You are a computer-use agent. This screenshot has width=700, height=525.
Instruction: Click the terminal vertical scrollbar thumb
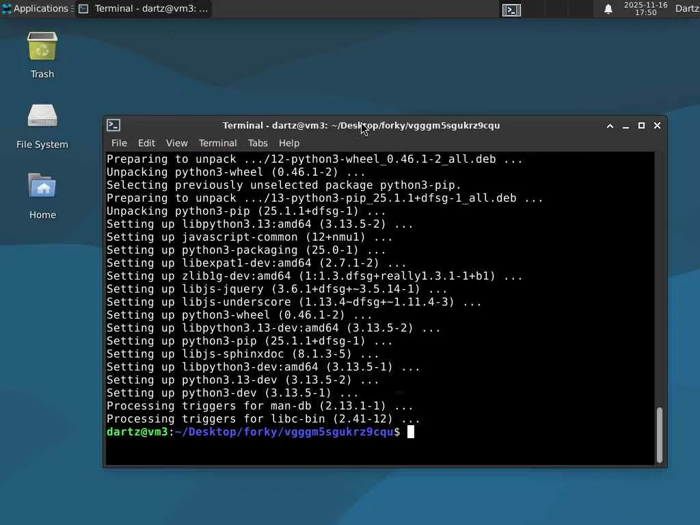tap(660, 435)
